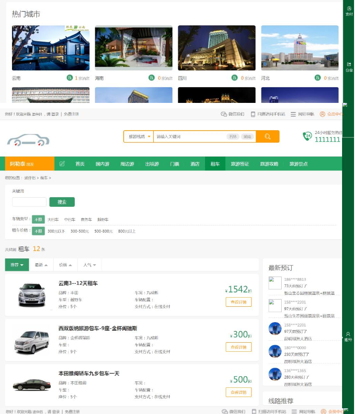This screenshot has height=414, width=355.
Task: Click the edit pencil icon in green nav bar
Action: [62, 164]
